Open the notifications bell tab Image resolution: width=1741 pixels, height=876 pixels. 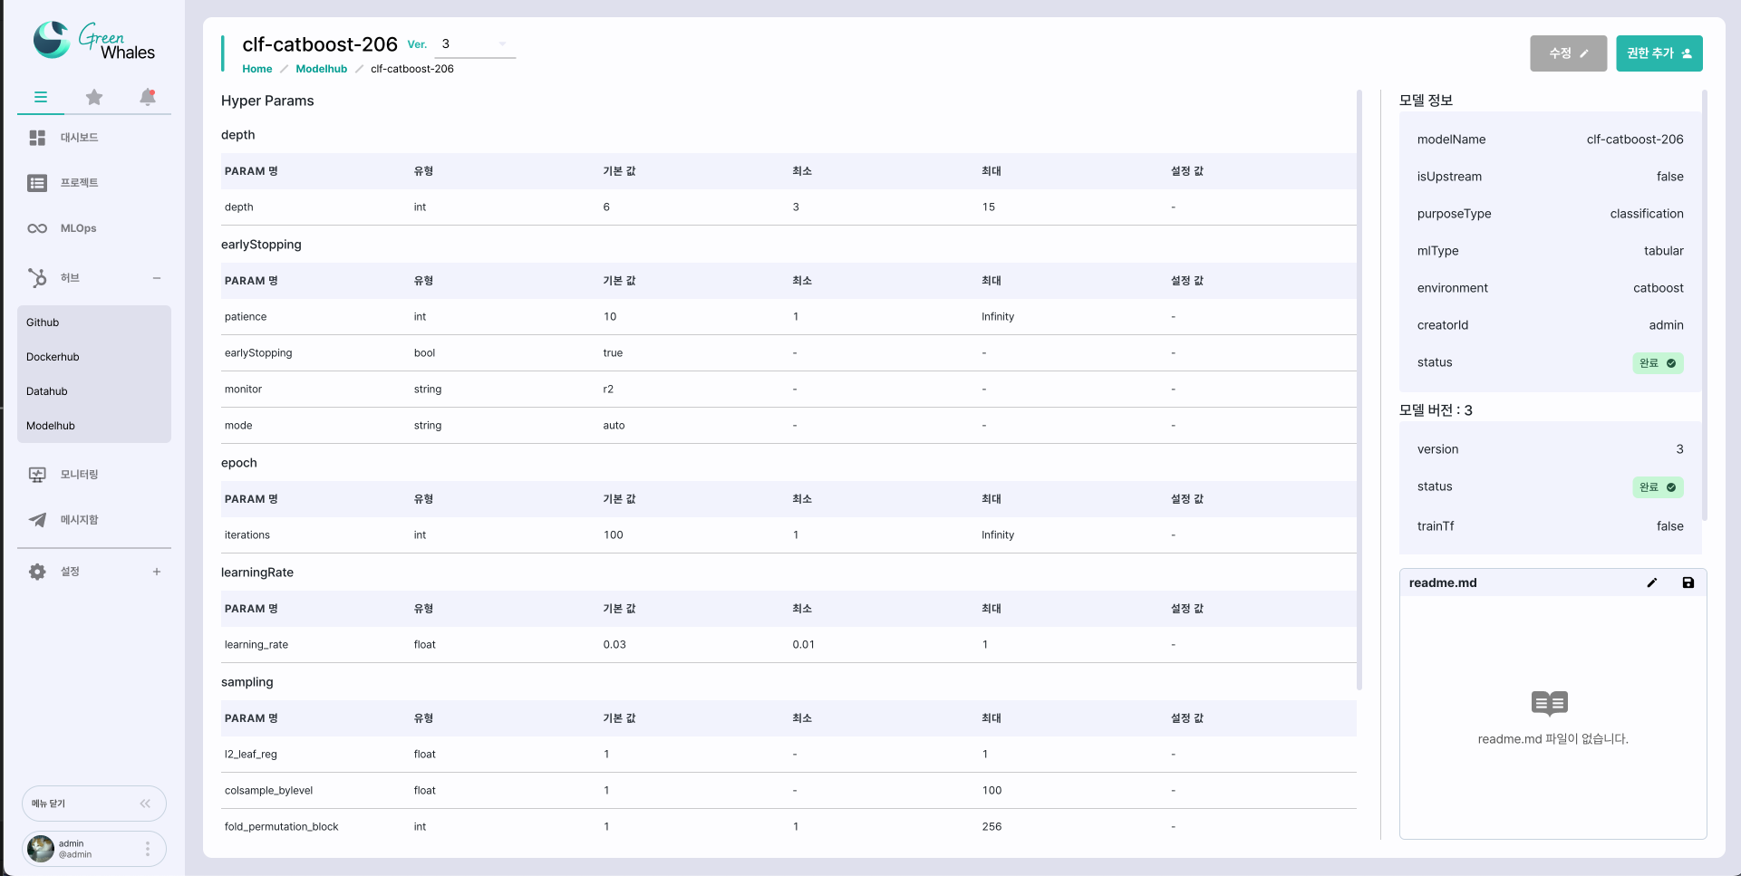(x=148, y=97)
